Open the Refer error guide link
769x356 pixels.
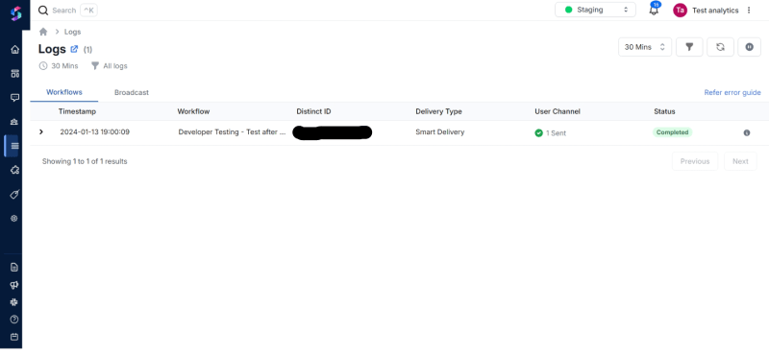click(732, 92)
